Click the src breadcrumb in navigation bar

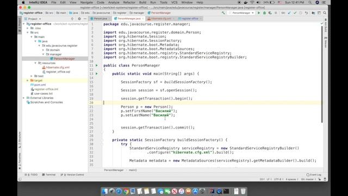[x=49, y=13]
